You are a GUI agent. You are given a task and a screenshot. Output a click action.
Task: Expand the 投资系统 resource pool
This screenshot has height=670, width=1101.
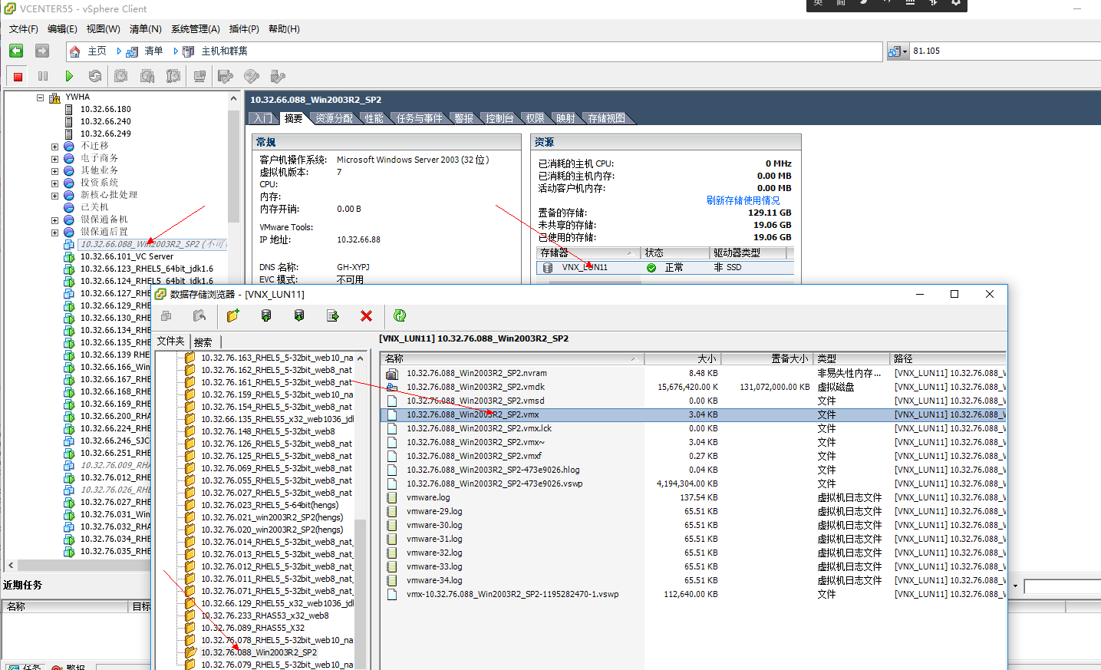click(54, 183)
